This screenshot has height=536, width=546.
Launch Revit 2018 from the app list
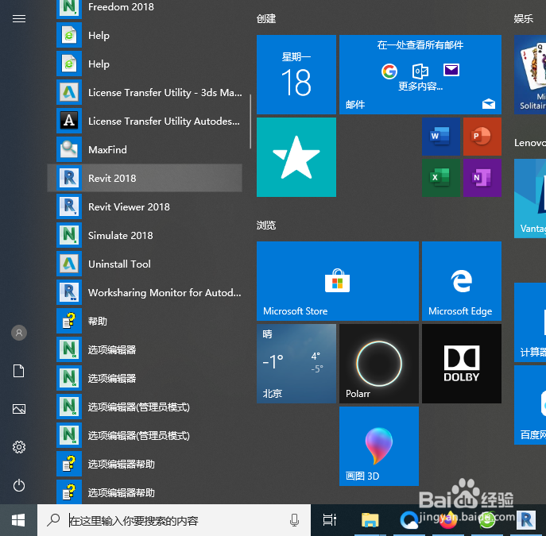(x=145, y=178)
